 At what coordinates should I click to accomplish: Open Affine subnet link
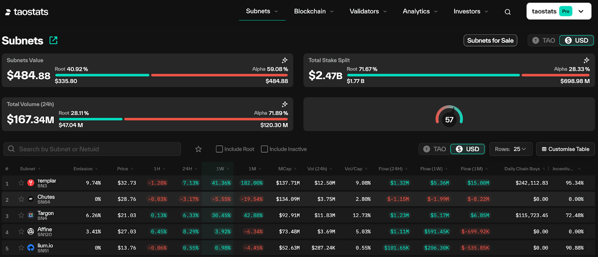click(x=44, y=229)
